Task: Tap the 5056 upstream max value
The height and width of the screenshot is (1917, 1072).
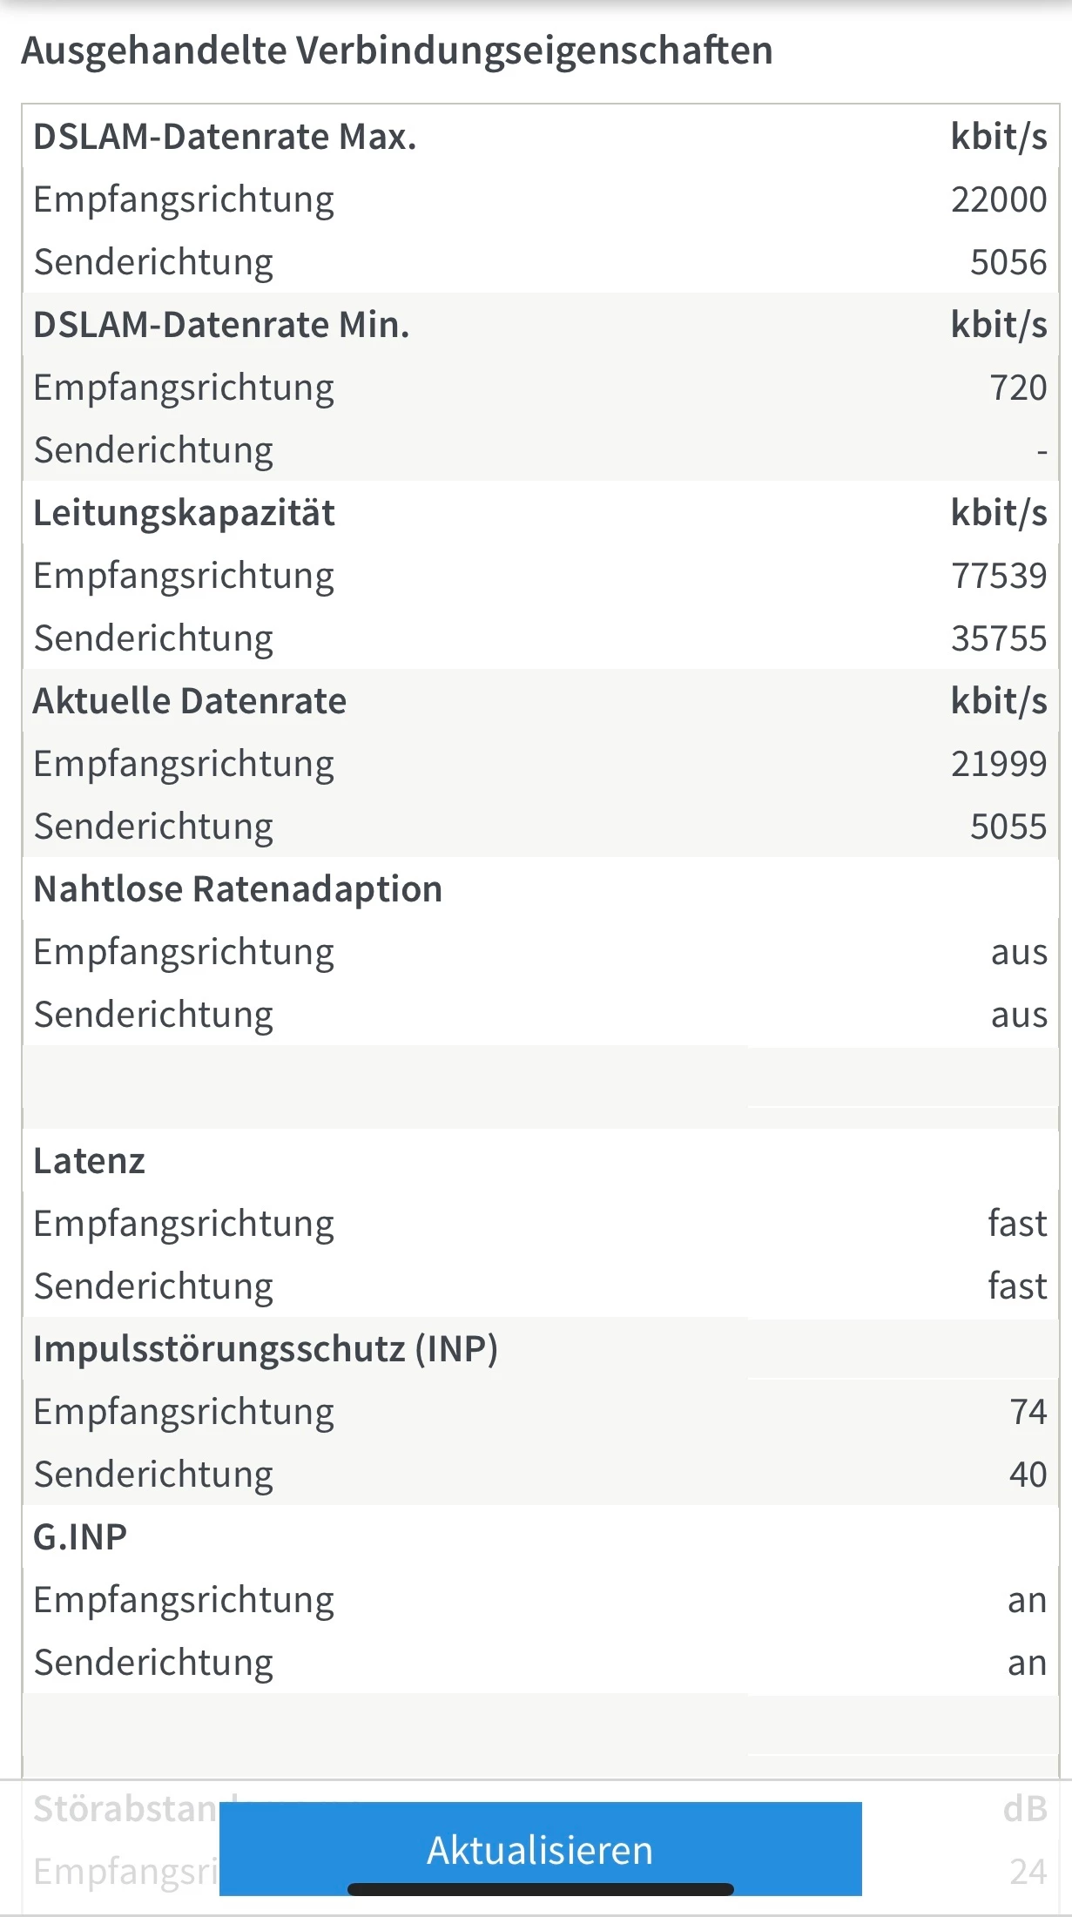Action: pyautogui.click(x=1008, y=262)
